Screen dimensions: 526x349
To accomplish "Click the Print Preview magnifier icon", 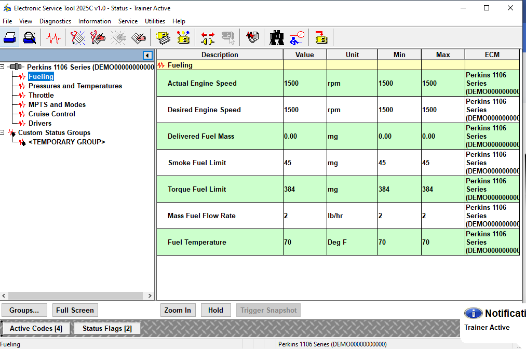I will tap(30, 37).
